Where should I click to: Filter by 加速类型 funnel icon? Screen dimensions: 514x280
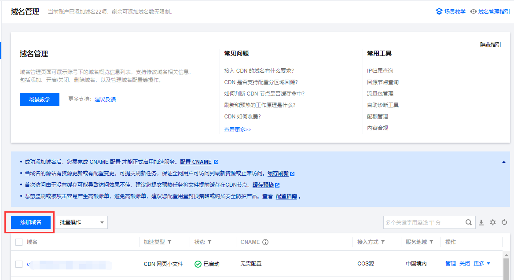point(170,242)
